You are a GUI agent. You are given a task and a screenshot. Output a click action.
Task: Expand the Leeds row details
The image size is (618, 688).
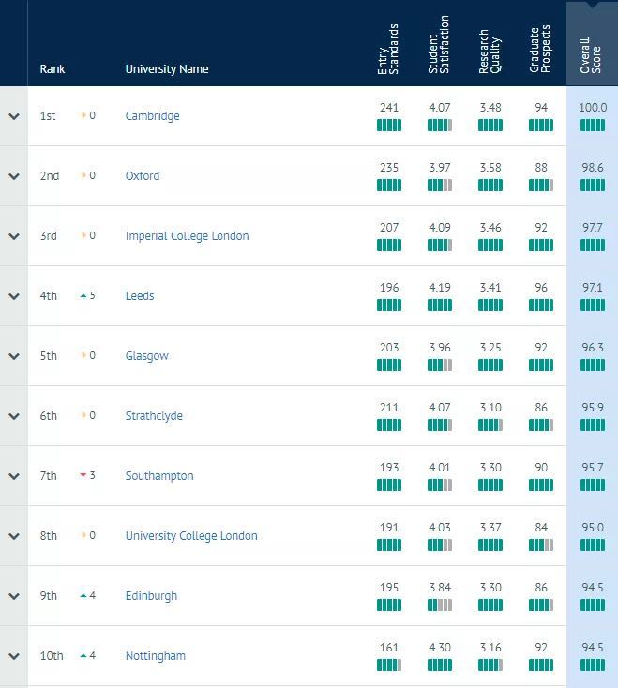[x=14, y=296]
